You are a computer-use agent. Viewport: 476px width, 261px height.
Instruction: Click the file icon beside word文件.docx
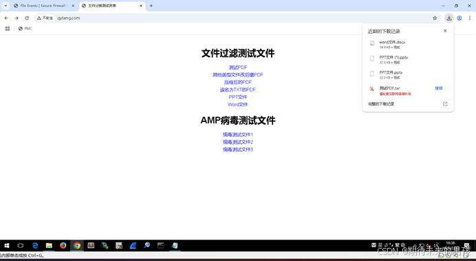pyautogui.click(x=372, y=43)
